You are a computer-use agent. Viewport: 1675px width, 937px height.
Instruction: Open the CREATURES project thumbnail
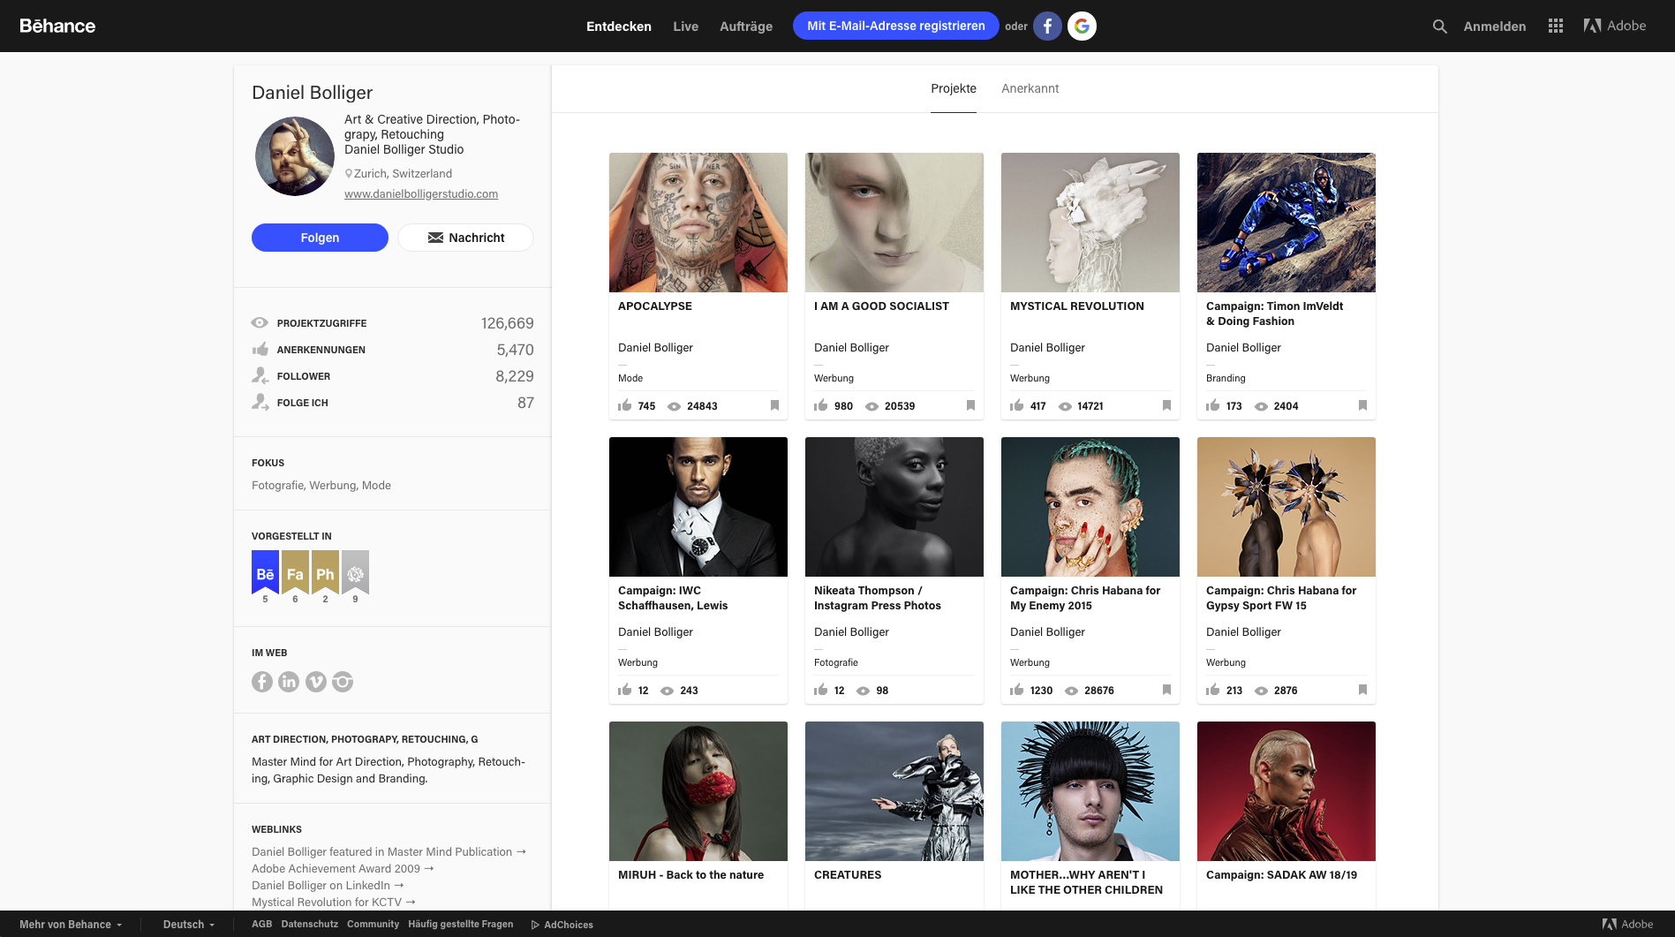[x=894, y=791]
